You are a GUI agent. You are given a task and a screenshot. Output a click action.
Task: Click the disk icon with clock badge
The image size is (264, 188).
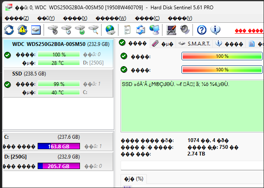pos(66,30)
